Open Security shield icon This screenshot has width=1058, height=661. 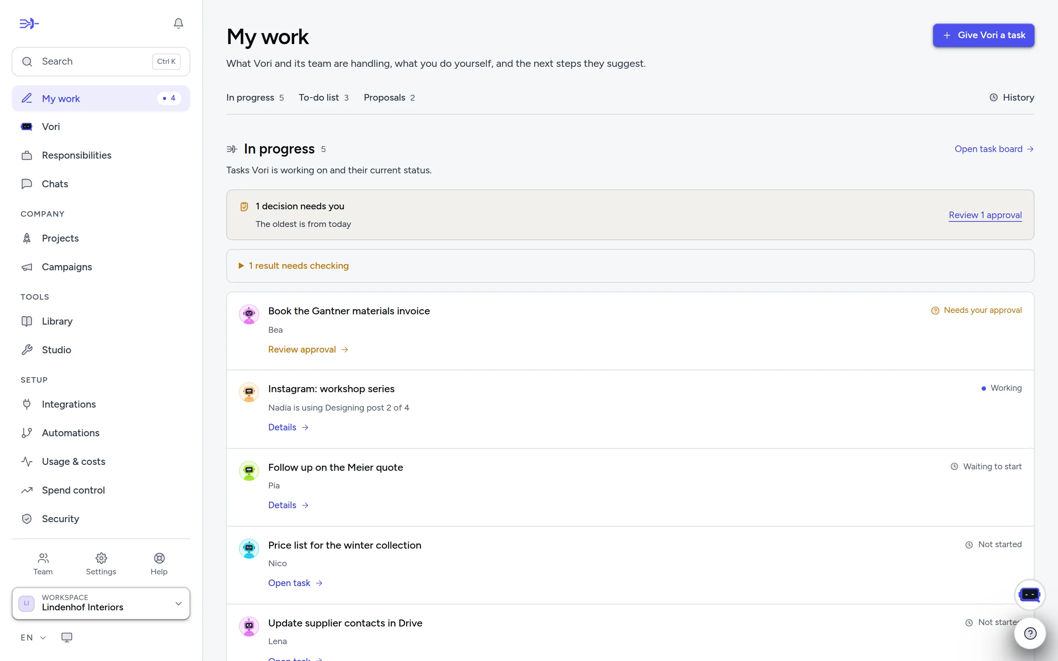click(27, 519)
